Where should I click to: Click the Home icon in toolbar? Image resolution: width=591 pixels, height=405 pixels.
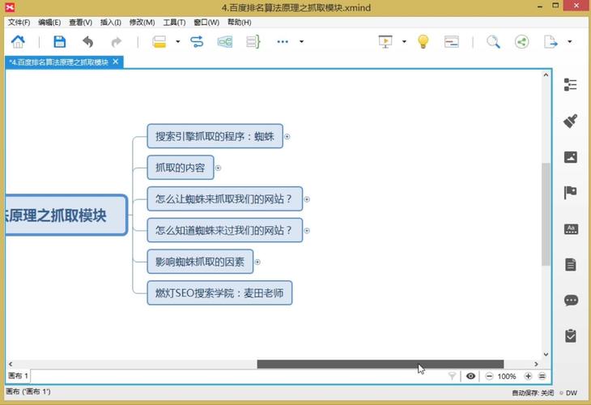point(17,42)
